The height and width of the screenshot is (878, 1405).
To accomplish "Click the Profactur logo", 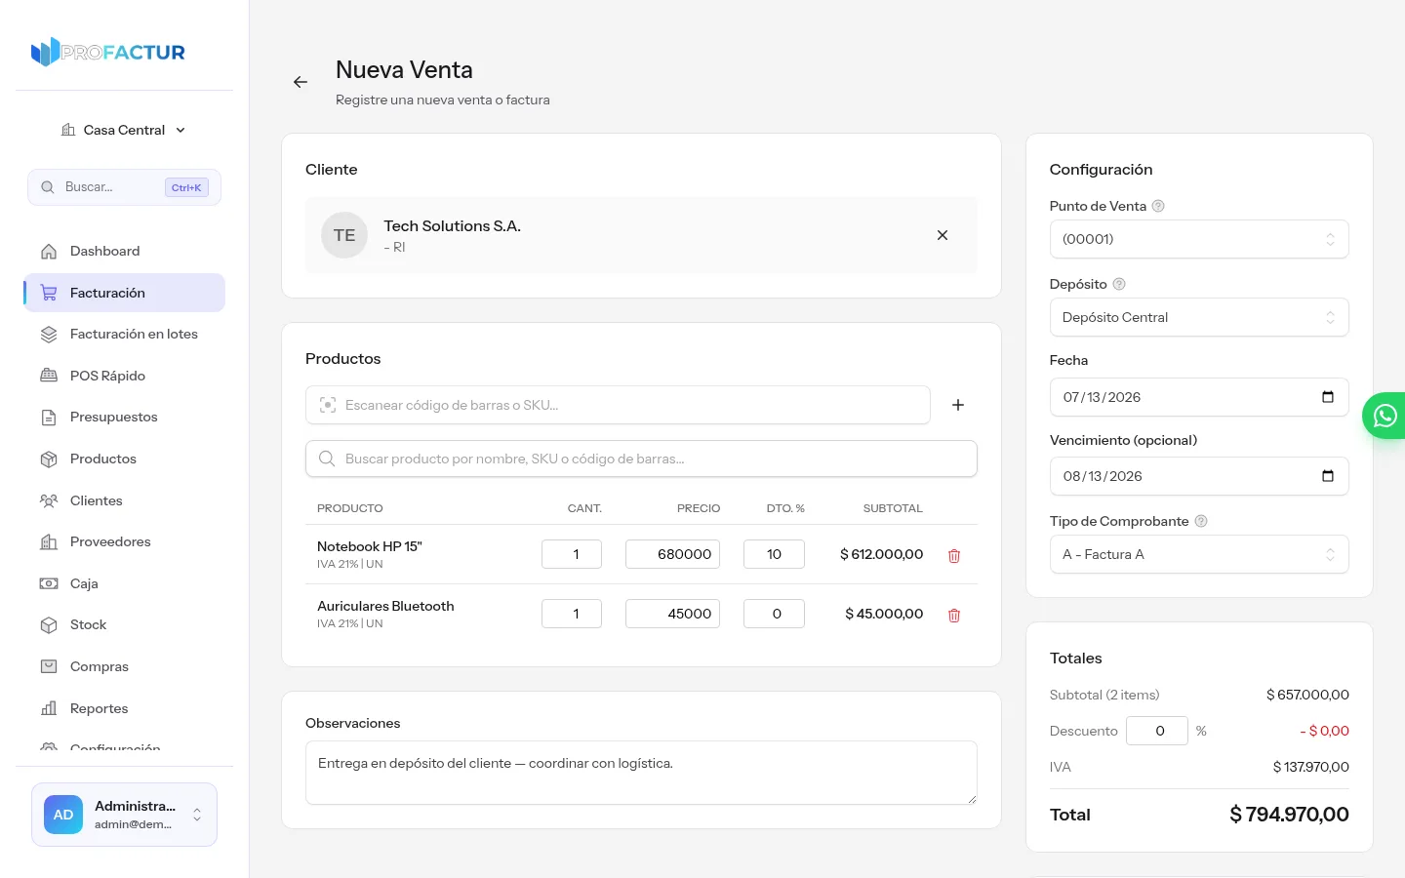I will point(108,52).
